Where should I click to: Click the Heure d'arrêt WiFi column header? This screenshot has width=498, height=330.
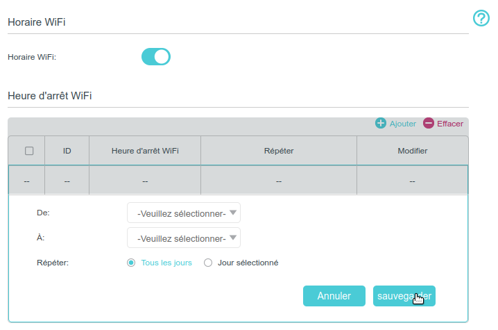tap(145, 151)
